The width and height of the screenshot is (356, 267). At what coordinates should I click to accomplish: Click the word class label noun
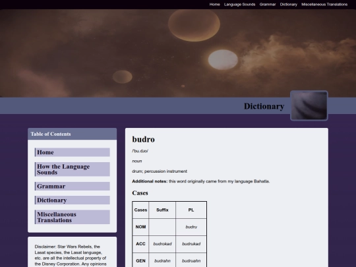137,161
